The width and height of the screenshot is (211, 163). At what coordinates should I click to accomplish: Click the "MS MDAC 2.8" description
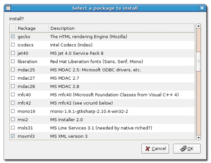pyautogui.click(x=65, y=86)
